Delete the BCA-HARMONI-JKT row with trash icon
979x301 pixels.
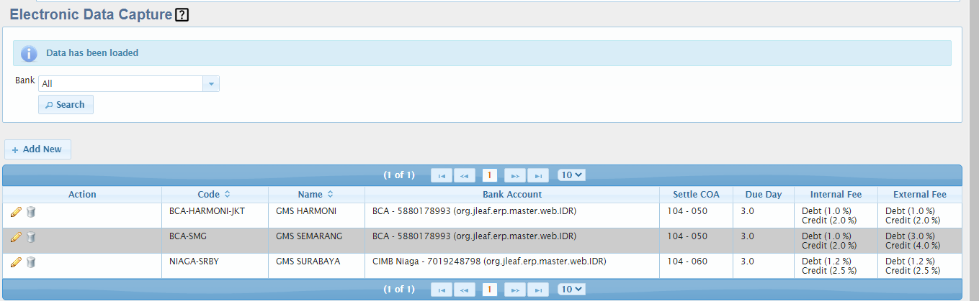pyautogui.click(x=31, y=212)
